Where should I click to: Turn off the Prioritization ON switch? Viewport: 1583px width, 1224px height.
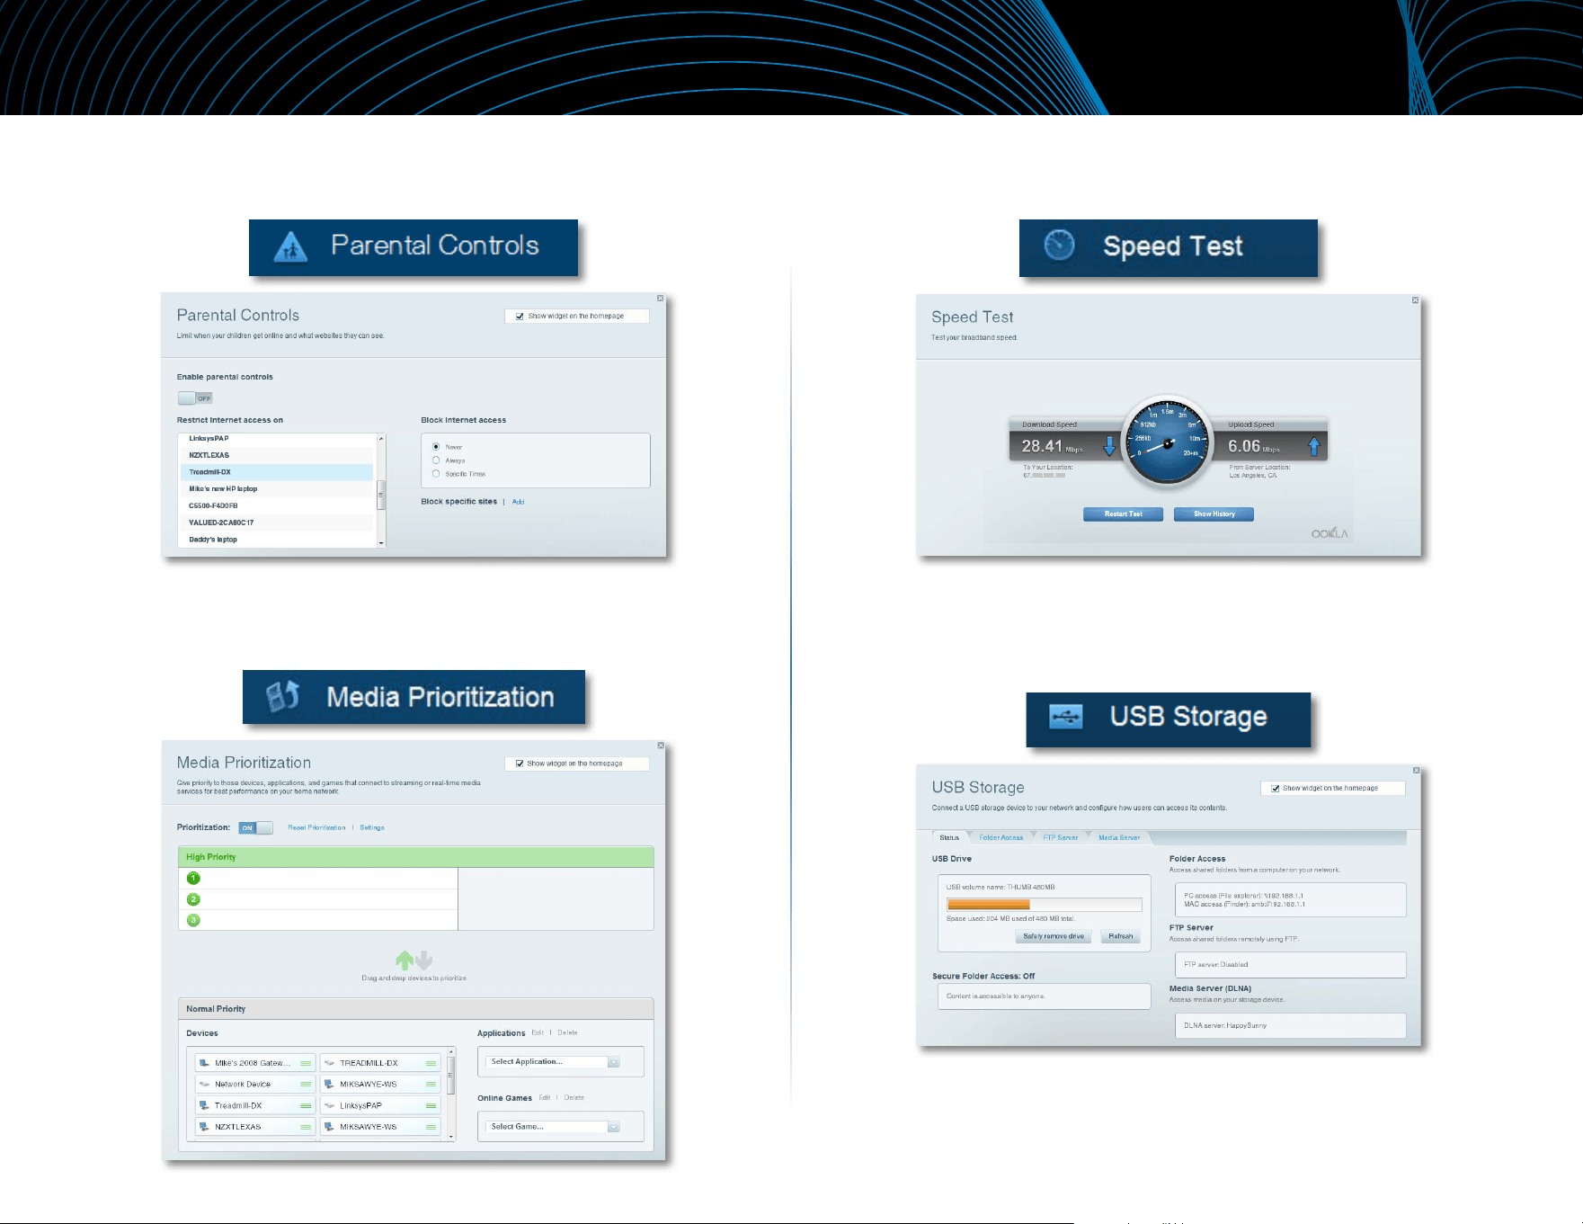(x=255, y=827)
